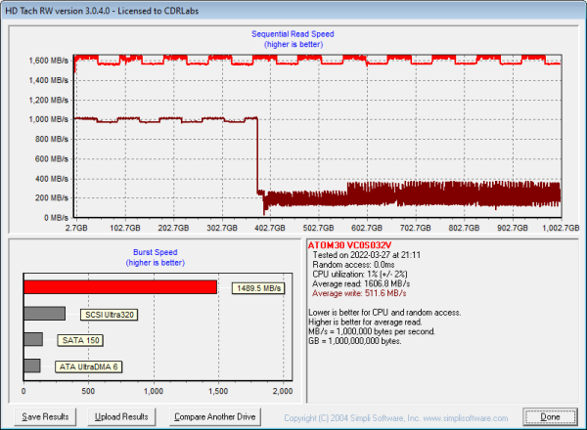Click the ATA UltraDMA 6 label
Image resolution: width=587 pixels, height=430 pixels.
[86, 366]
